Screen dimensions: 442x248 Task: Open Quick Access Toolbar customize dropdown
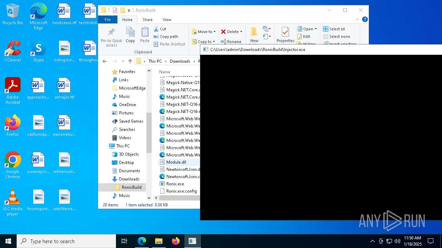[129, 10]
